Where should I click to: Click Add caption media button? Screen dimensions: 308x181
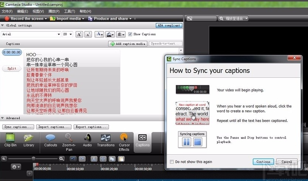coord(128,44)
